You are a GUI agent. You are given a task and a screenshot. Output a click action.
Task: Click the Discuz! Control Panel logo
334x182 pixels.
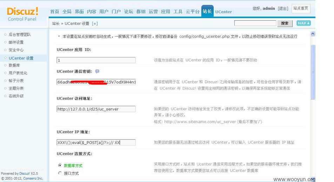[x=22, y=14]
